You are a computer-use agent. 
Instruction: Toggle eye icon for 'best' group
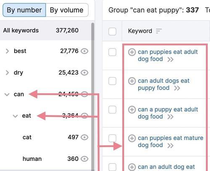click(x=84, y=51)
